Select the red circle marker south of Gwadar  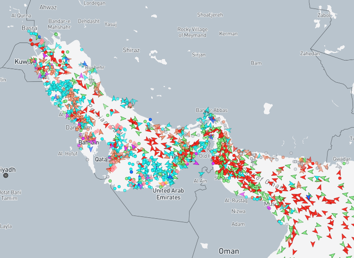[x=340, y=178]
